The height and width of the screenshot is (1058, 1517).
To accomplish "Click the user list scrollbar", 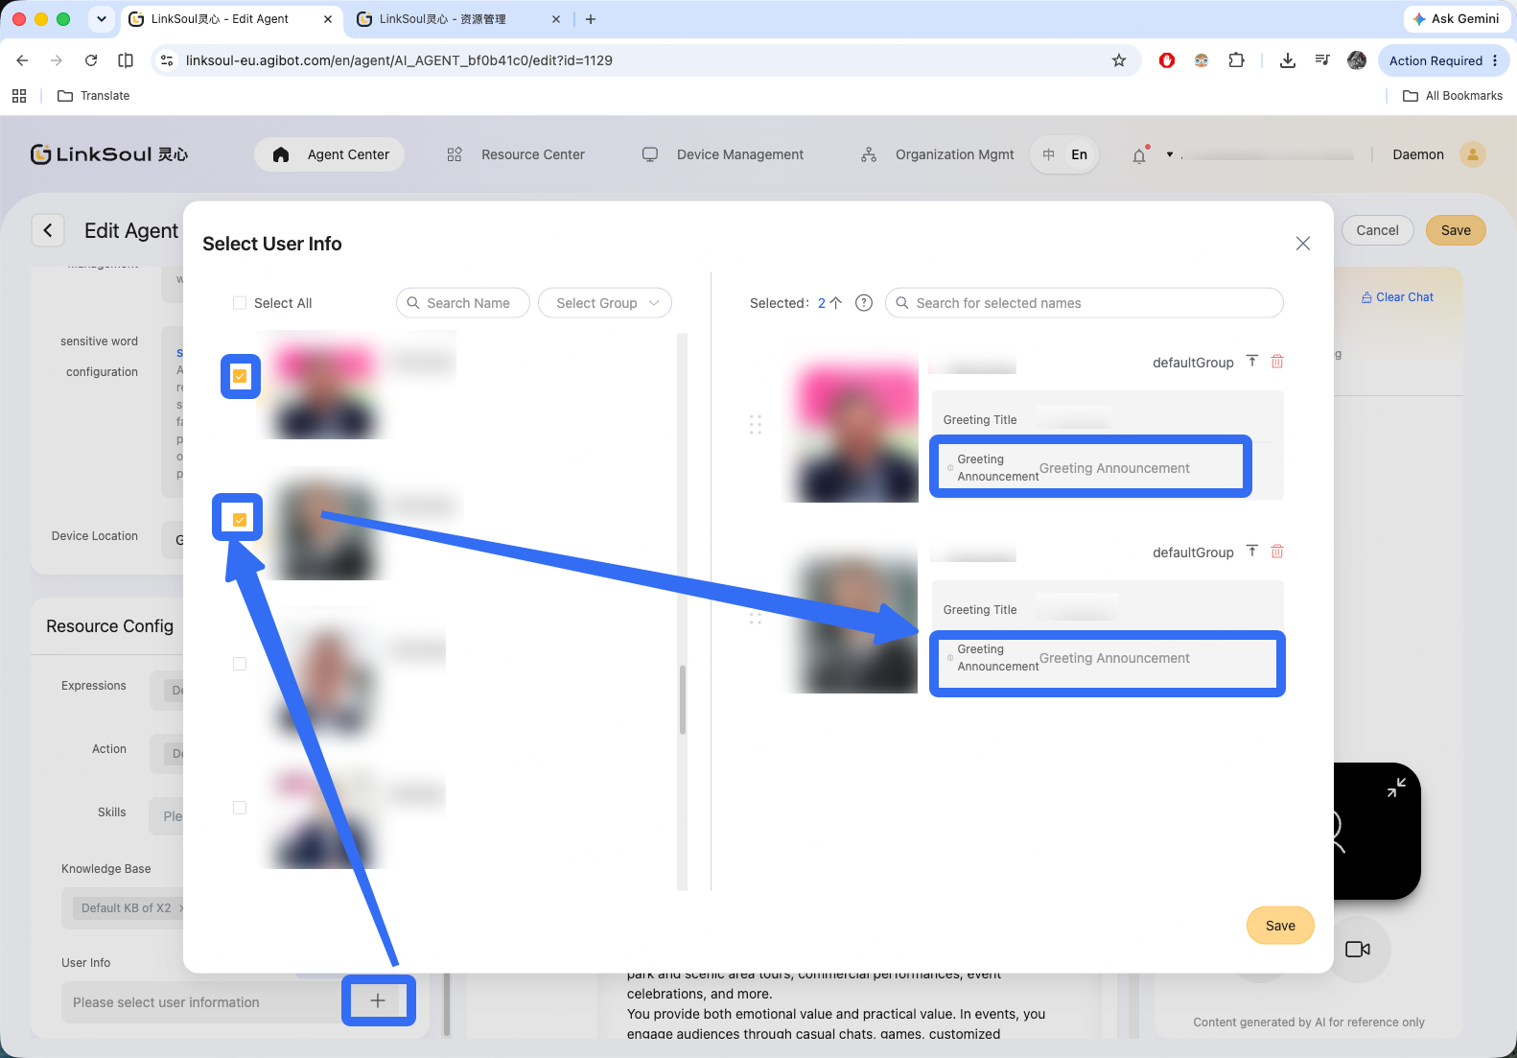I will [683, 700].
